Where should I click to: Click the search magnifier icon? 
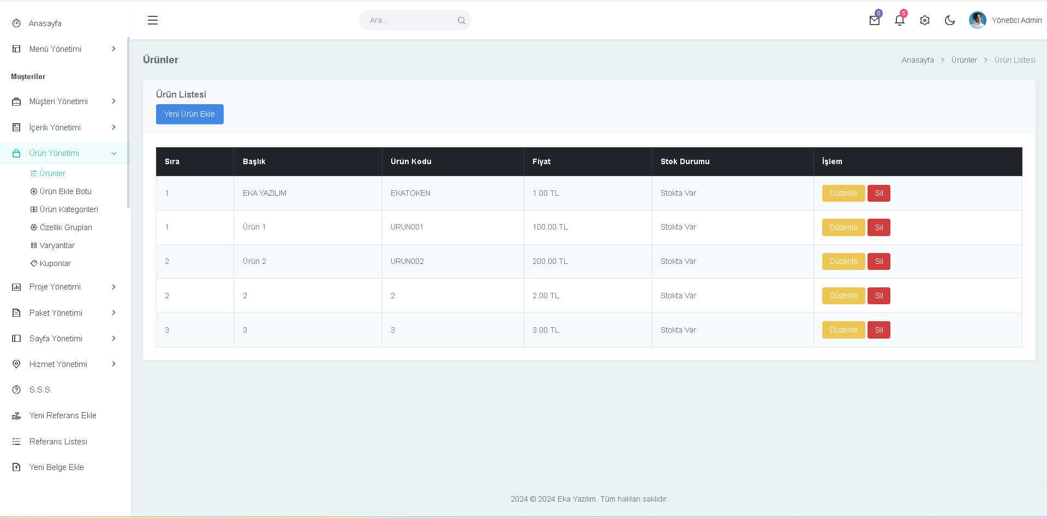pos(462,20)
